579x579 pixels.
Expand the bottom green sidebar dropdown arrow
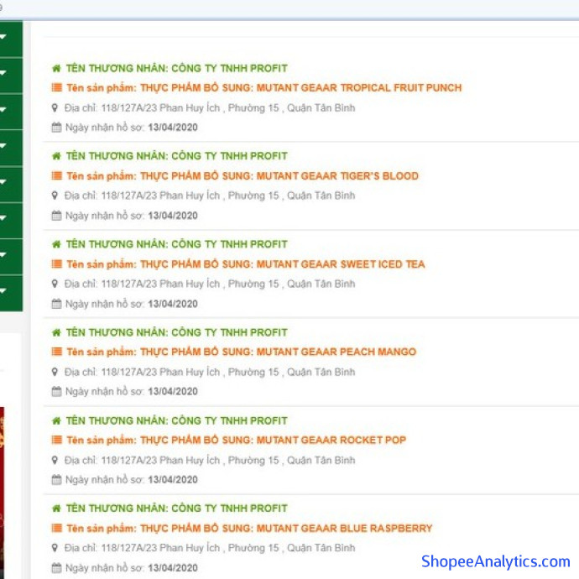click(3, 291)
